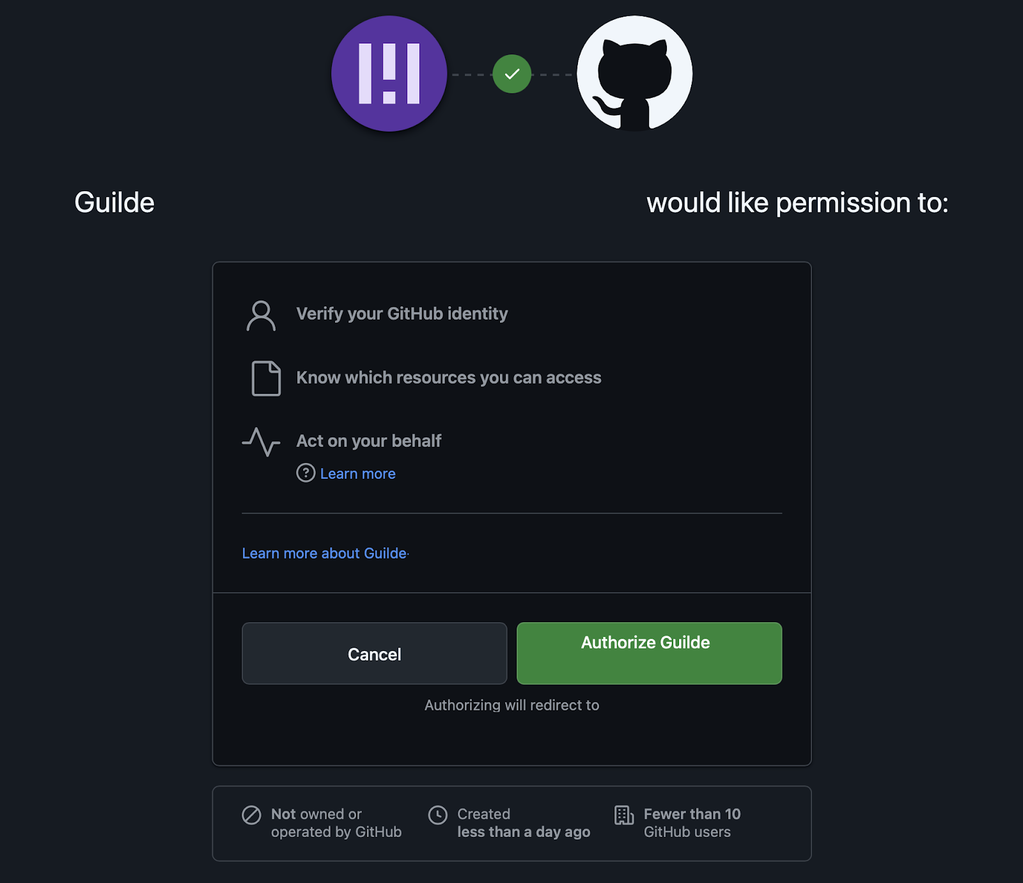Click the purple Guilde app logo

(389, 74)
